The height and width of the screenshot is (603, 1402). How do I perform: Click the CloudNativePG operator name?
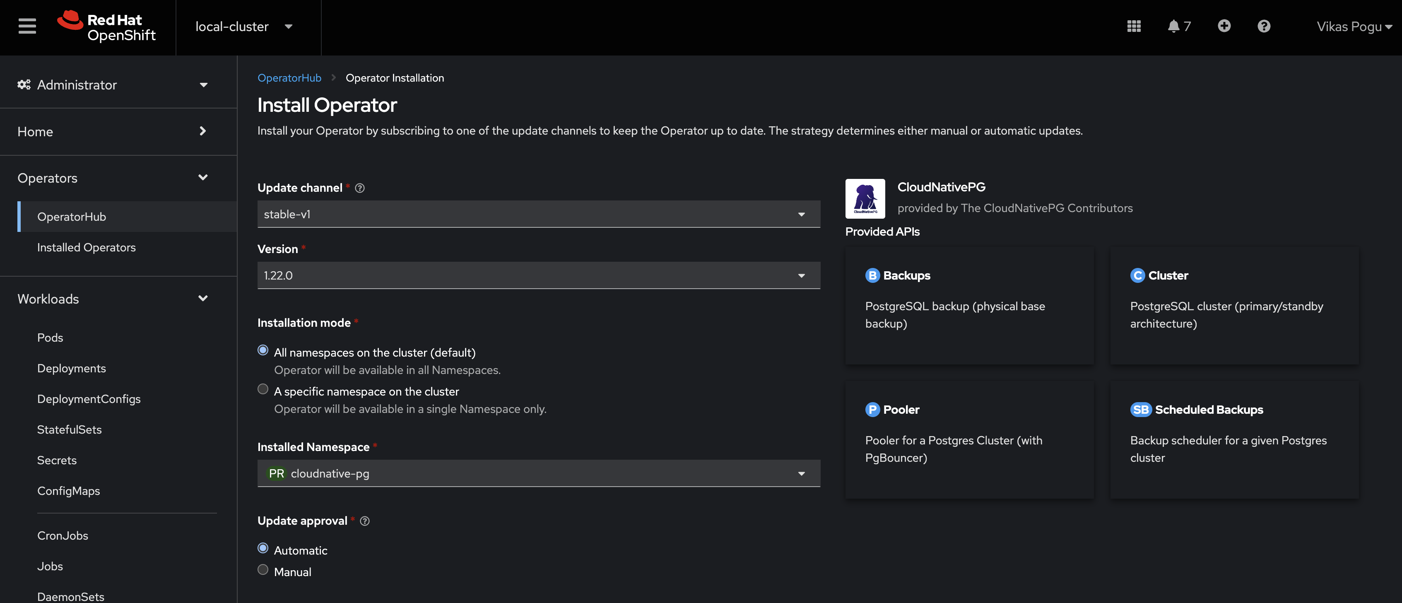(941, 187)
